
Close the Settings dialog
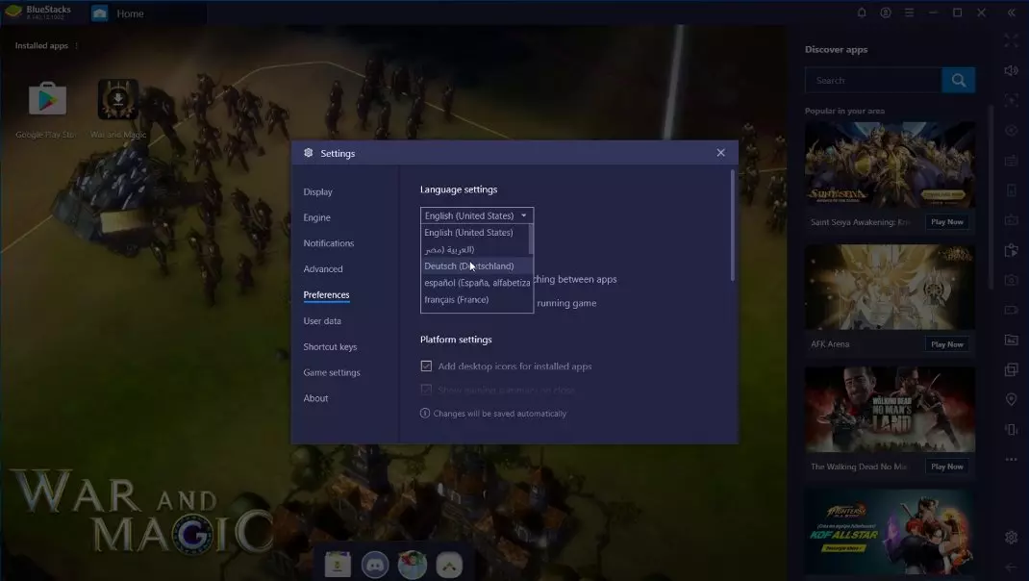point(720,153)
